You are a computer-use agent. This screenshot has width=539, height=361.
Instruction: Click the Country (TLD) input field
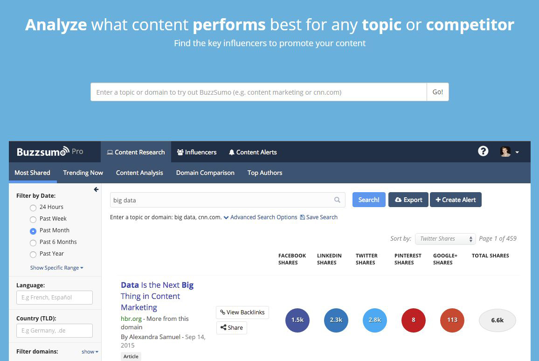point(54,330)
